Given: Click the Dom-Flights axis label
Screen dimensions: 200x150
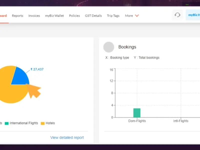Looking at the screenshot, I should [137, 121].
